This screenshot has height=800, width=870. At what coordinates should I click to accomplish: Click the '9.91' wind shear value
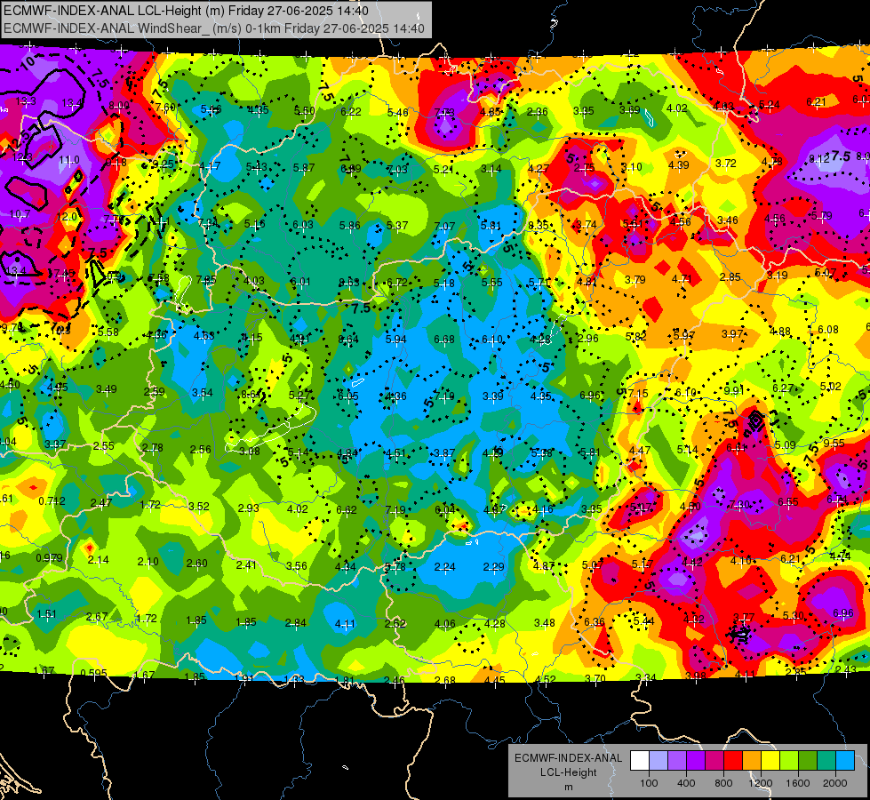733,391
